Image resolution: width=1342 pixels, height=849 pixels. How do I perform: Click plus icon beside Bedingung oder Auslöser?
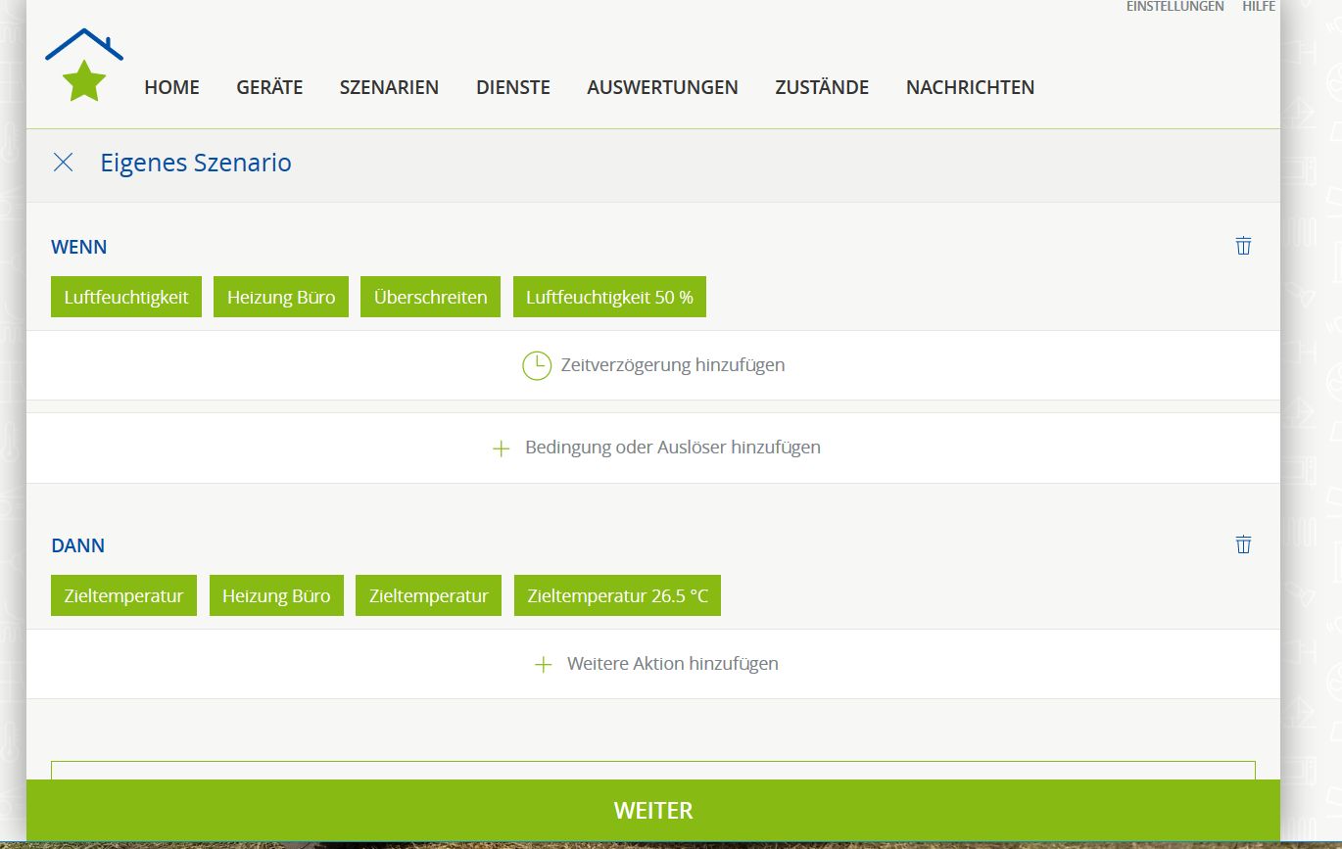(501, 448)
